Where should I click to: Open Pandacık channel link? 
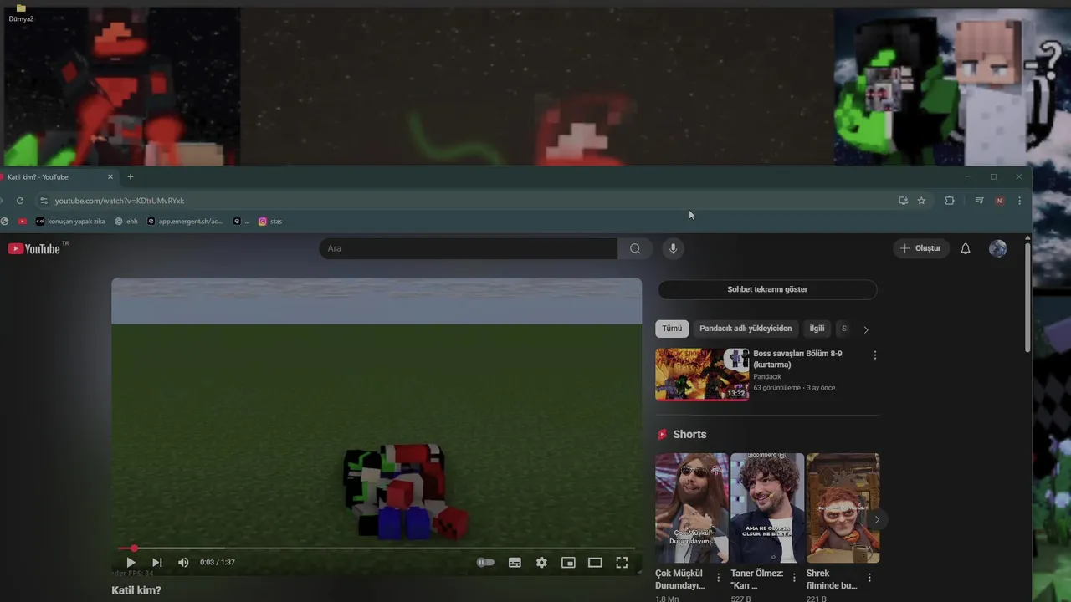(767, 376)
